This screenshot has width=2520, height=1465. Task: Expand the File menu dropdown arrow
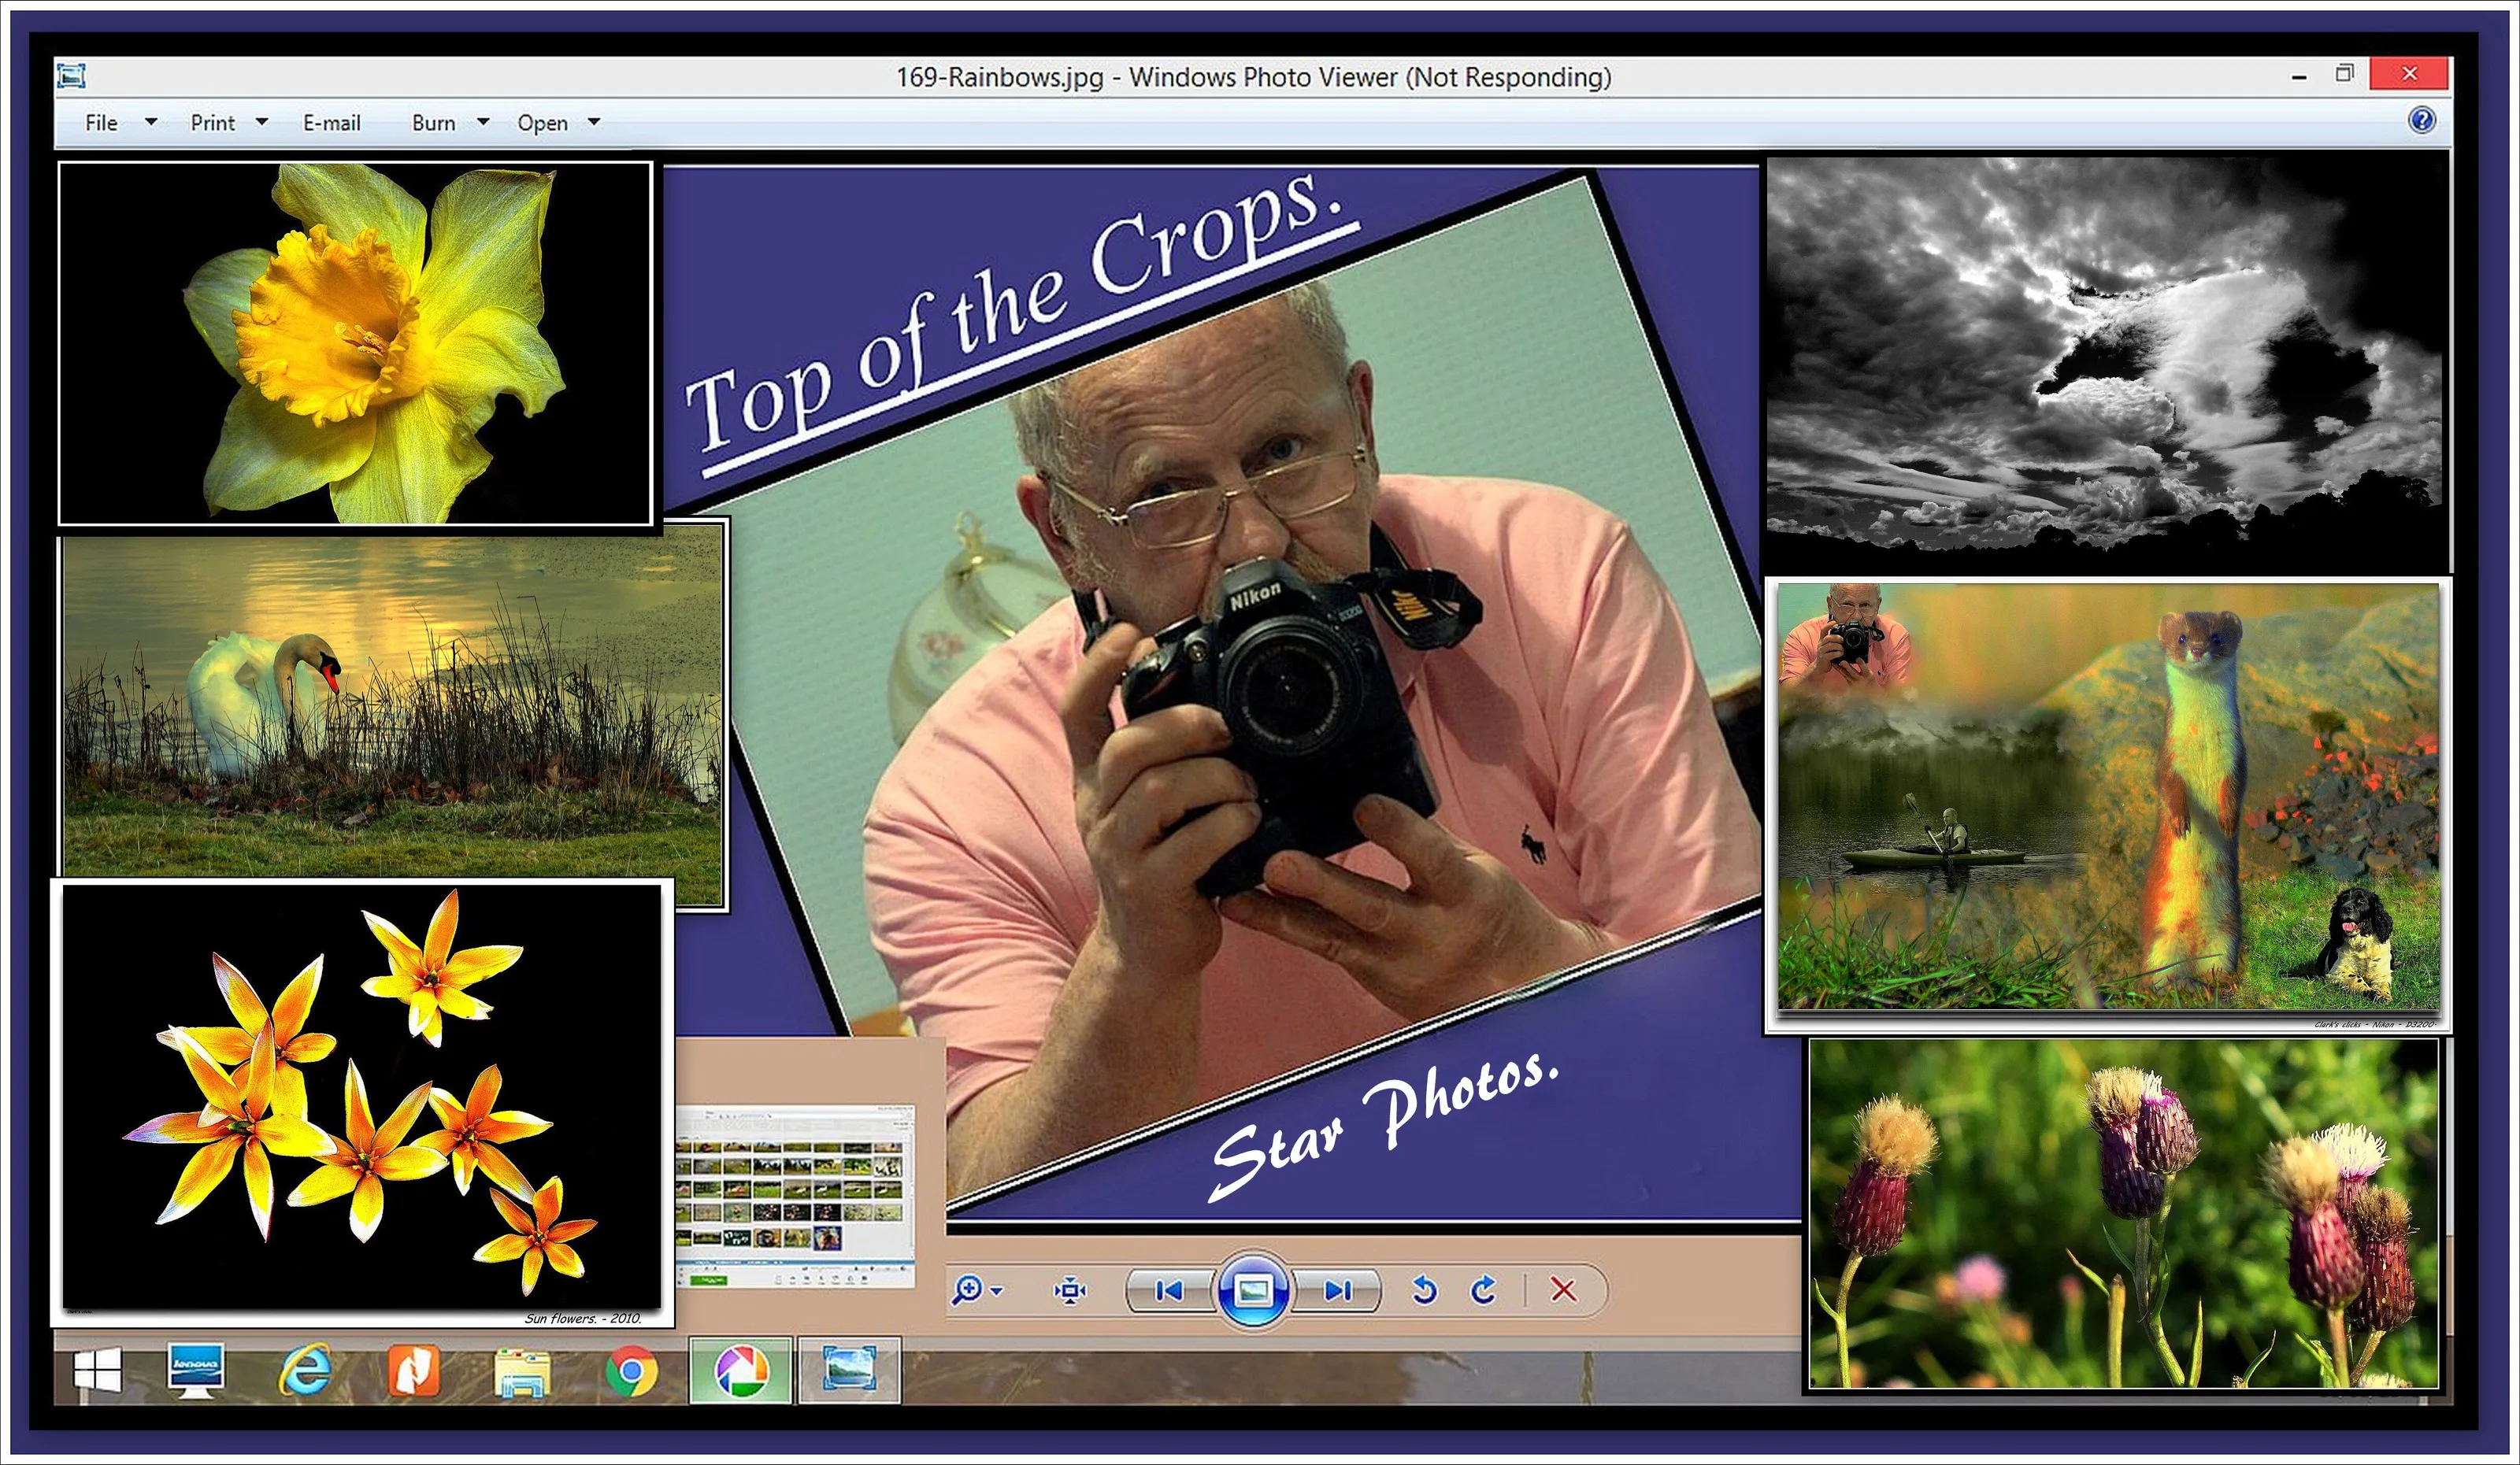click(x=151, y=122)
